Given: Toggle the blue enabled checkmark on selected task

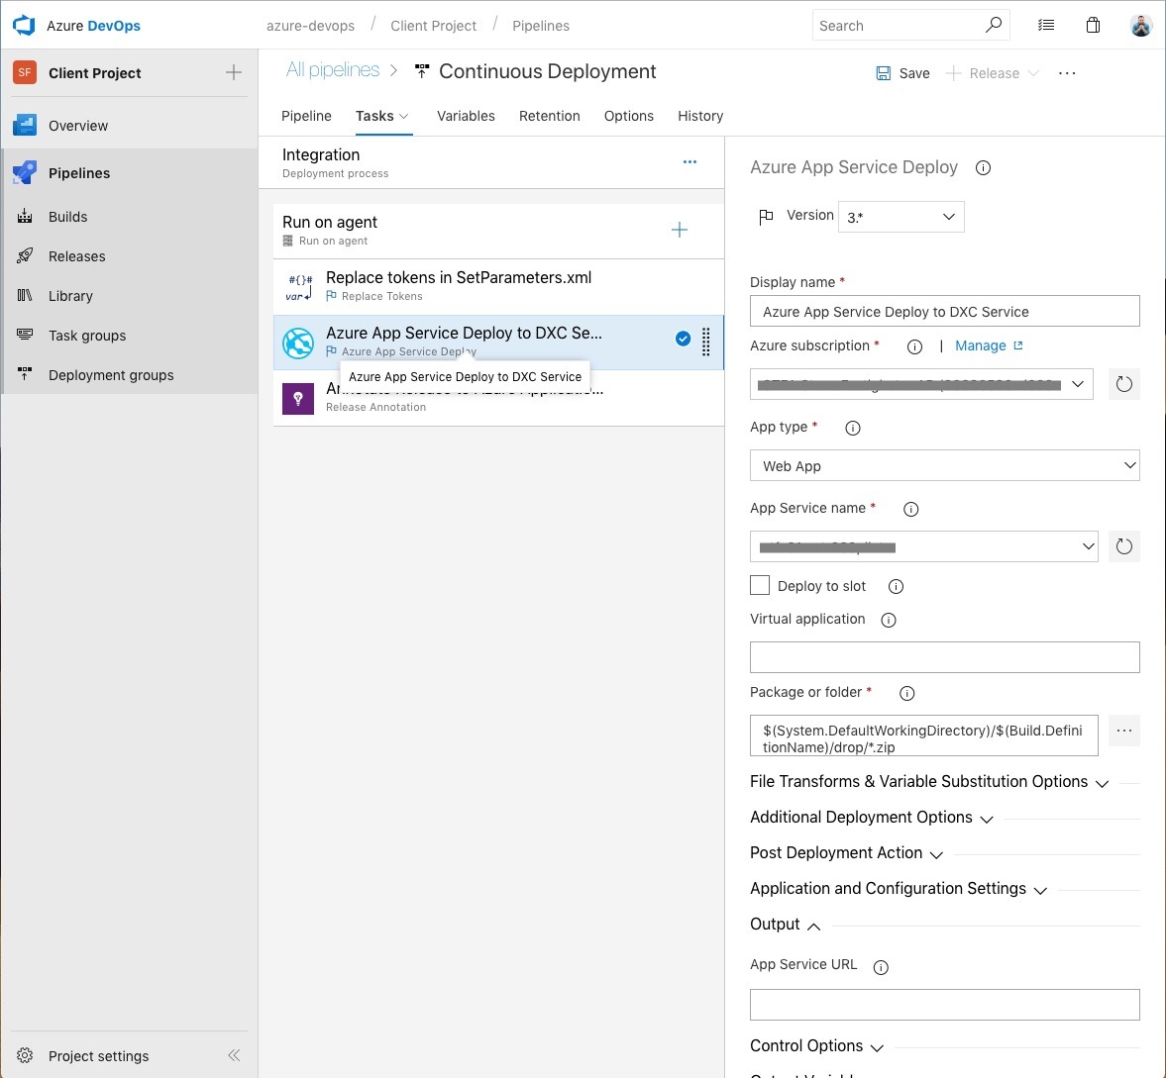Looking at the screenshot, I should [x=683, y=339].
